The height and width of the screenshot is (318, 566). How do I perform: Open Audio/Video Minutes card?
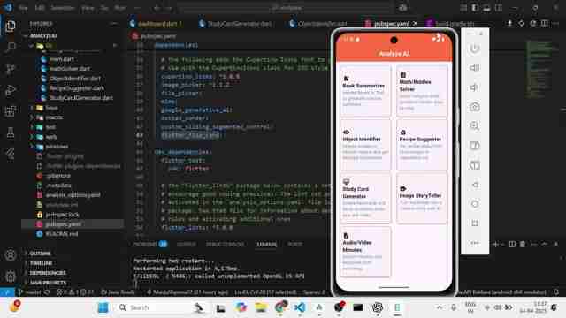click(x=365, y=252)
